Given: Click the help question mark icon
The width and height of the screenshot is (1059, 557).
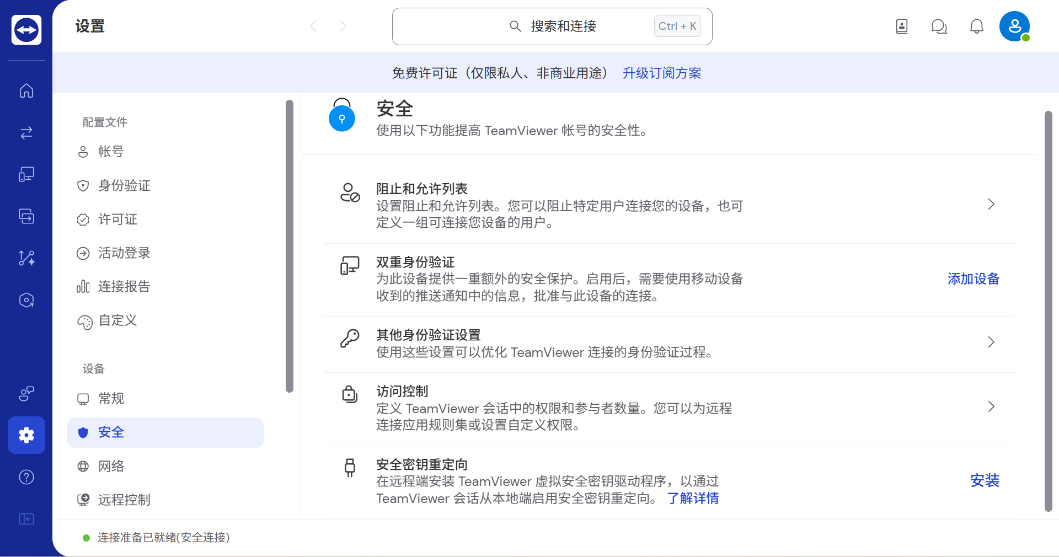Looking at the screenshot, I should click(26, 477).
